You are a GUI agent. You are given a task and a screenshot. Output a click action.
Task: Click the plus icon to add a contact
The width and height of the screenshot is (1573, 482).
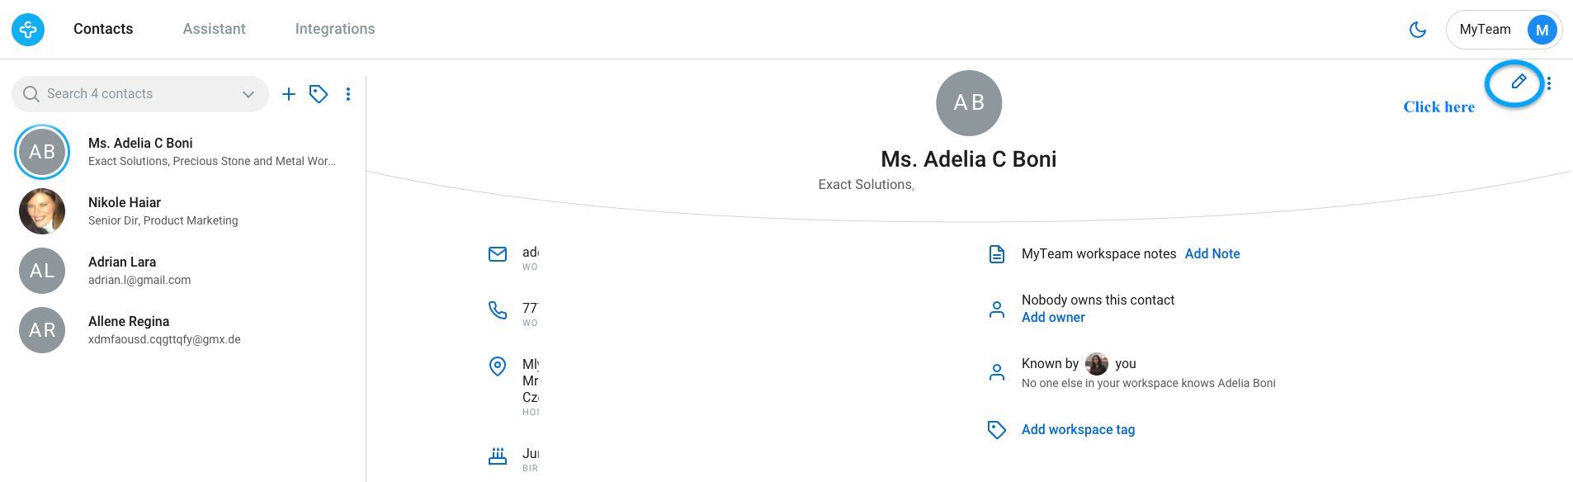click(289, 94)
